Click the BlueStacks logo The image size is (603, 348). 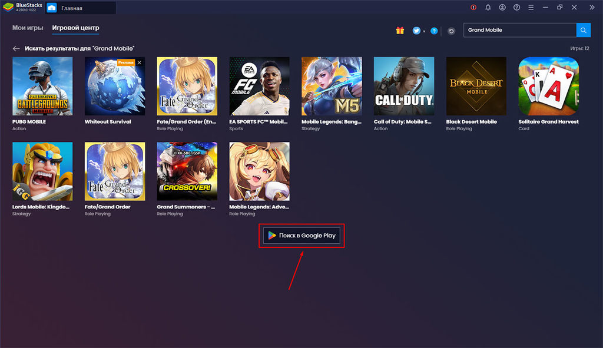tap(8, 7)
